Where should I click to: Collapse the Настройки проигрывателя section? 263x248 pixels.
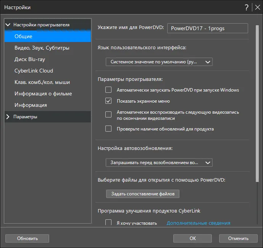pyautogui.click(x=8, y=25)
